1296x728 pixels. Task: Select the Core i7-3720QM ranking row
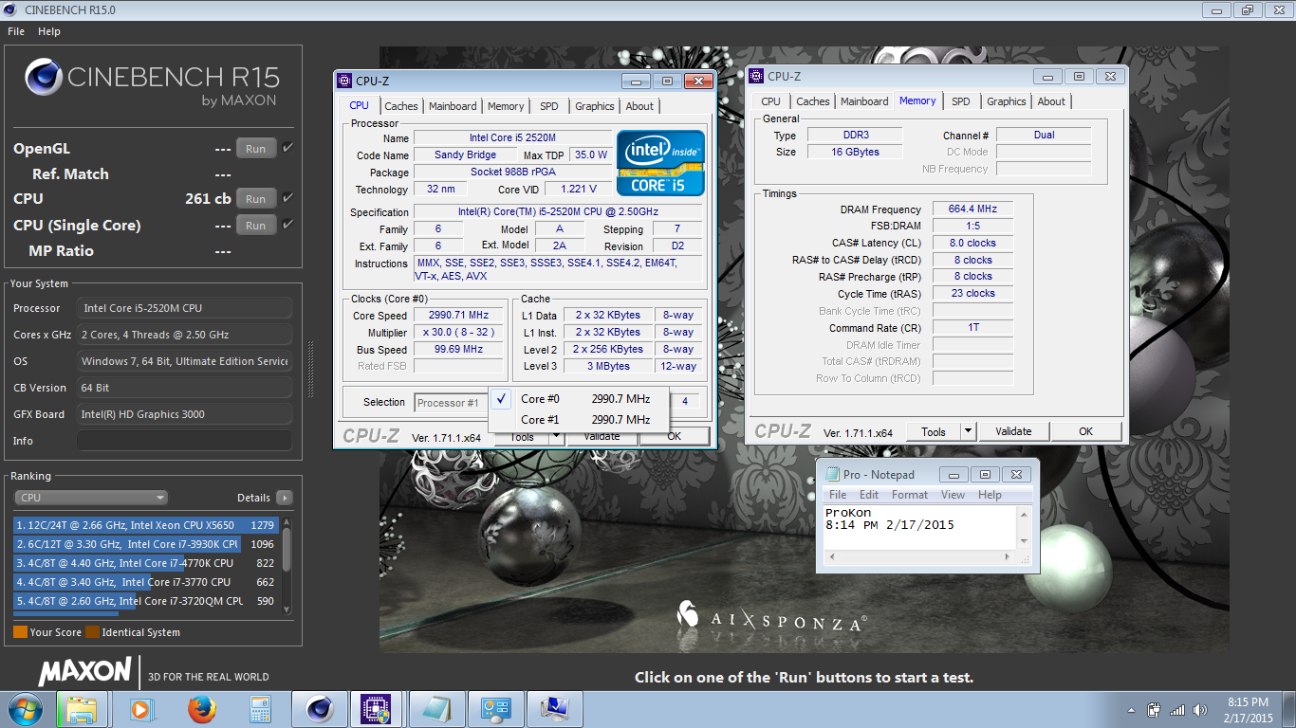(x=145, y=601)
